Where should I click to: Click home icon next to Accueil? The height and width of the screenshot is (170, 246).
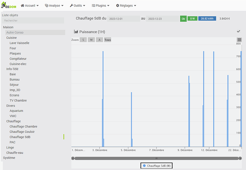click(x=22, y=5)
